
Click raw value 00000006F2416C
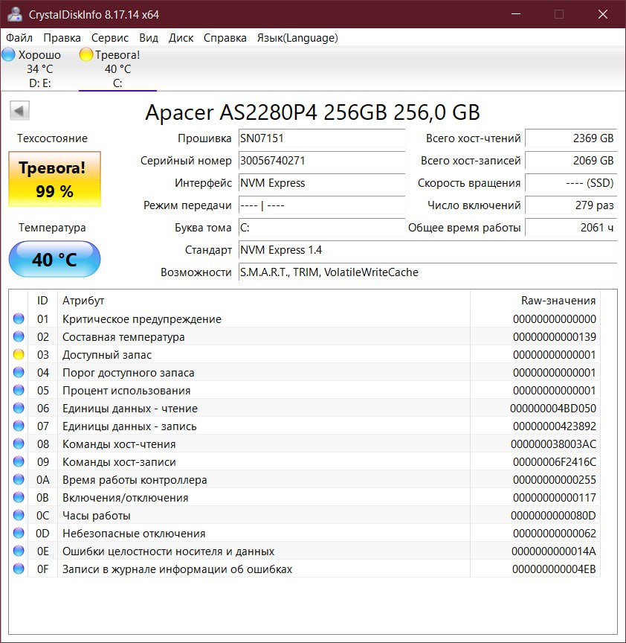click(x=555, y=462)
